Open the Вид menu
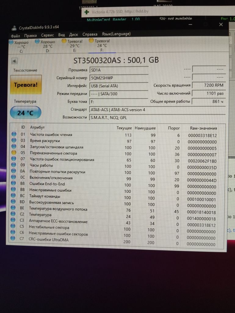The width and height of the screenshot is (235, 313). click(x=61, y=35)
